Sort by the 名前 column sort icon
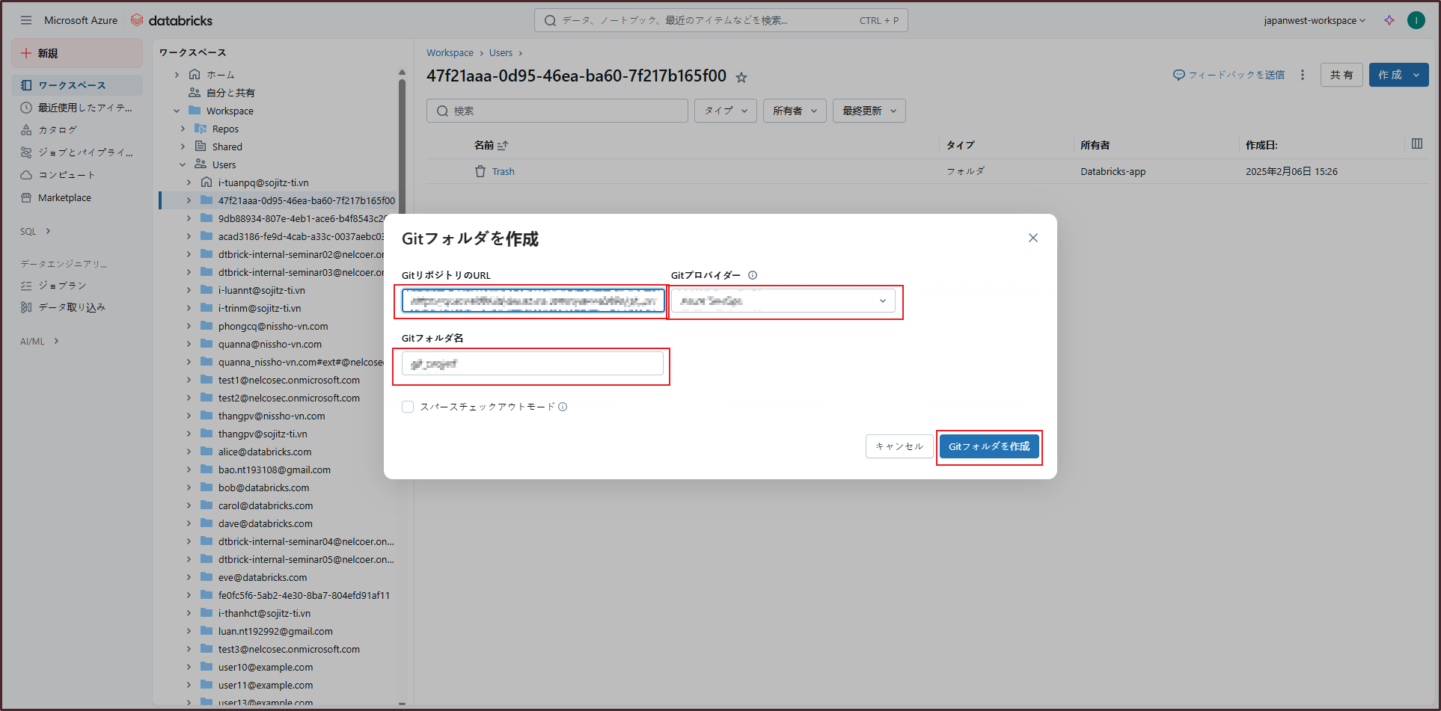 (503, 145)
